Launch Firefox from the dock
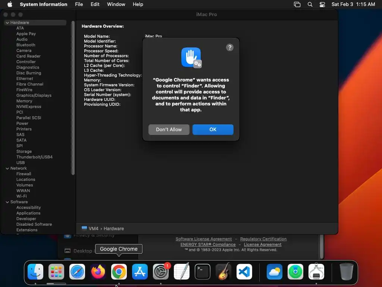382x287 pixels. point(98,271)
